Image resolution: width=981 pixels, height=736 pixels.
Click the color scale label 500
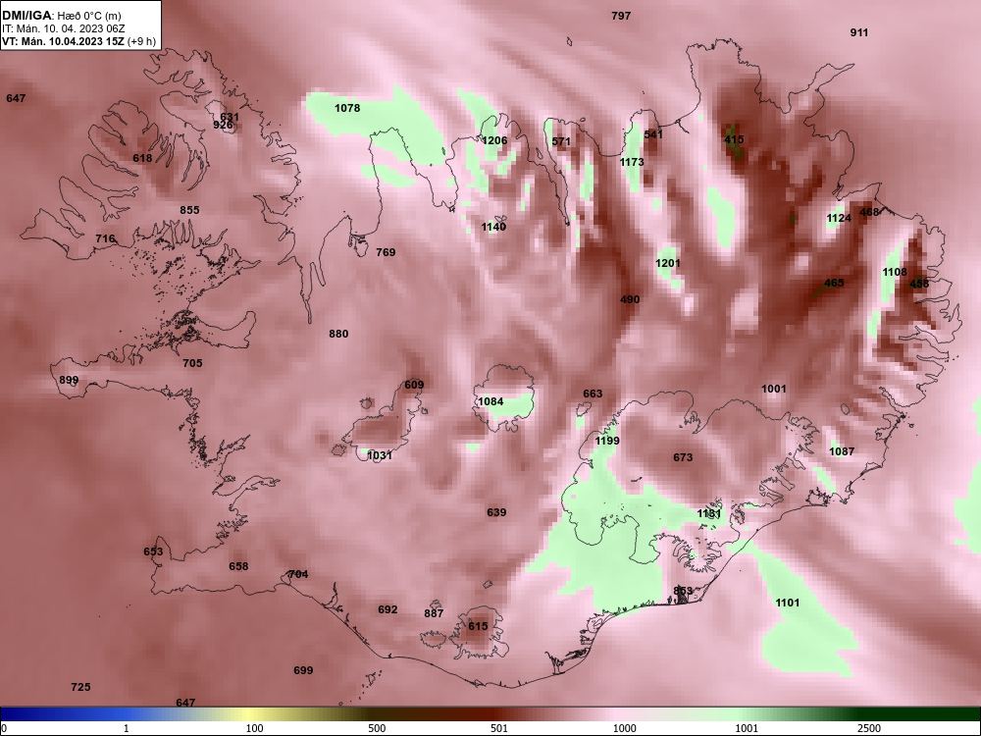point(378,728)
